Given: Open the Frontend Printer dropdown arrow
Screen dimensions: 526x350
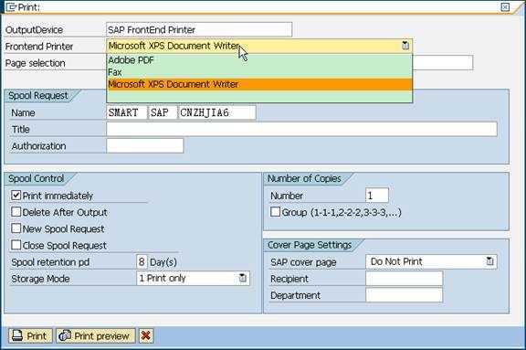Looking at the screenshot, I should [405, 46].
